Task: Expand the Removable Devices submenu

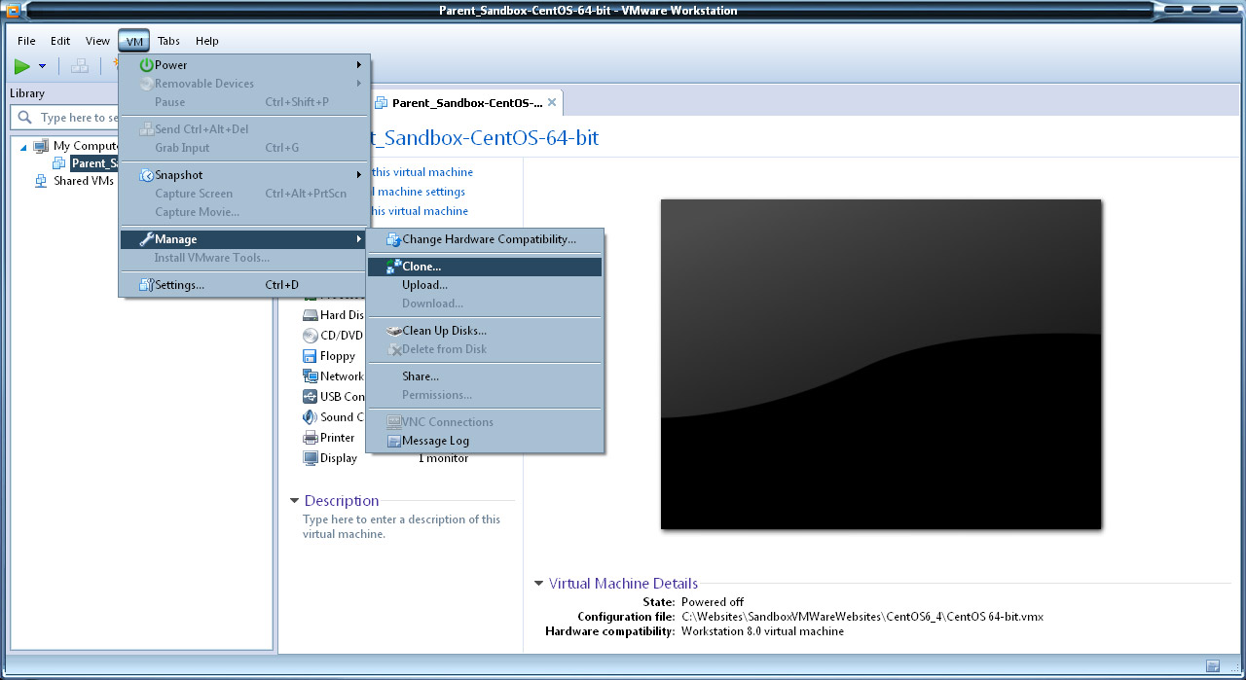Action: click(244, 84)
